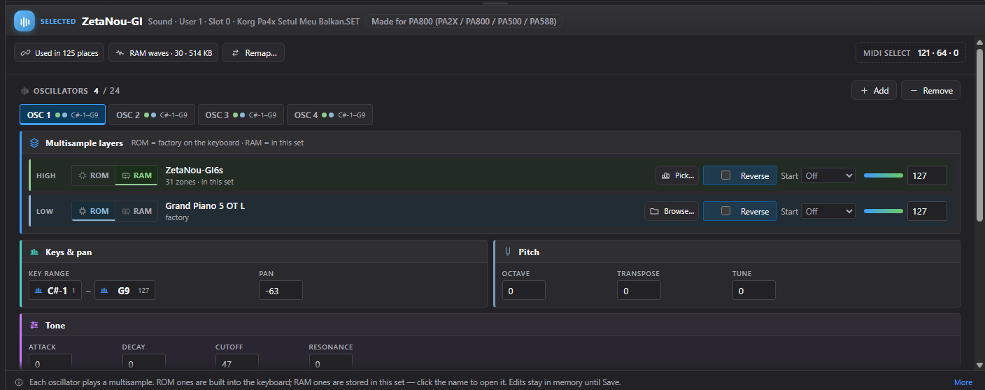Image resolution: width=985 pixels, height=390 pixels.
Task: Remove the current oscillator
Action: pyautogui.click(x=931, y=91)
